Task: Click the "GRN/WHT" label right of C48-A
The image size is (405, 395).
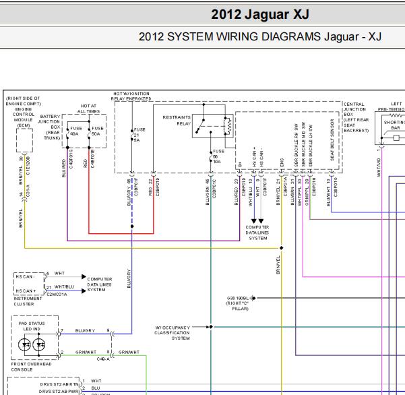Action: coord(129,352)
